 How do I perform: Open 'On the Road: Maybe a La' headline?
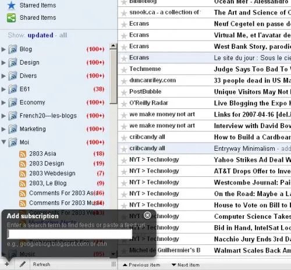pos(253,194)
